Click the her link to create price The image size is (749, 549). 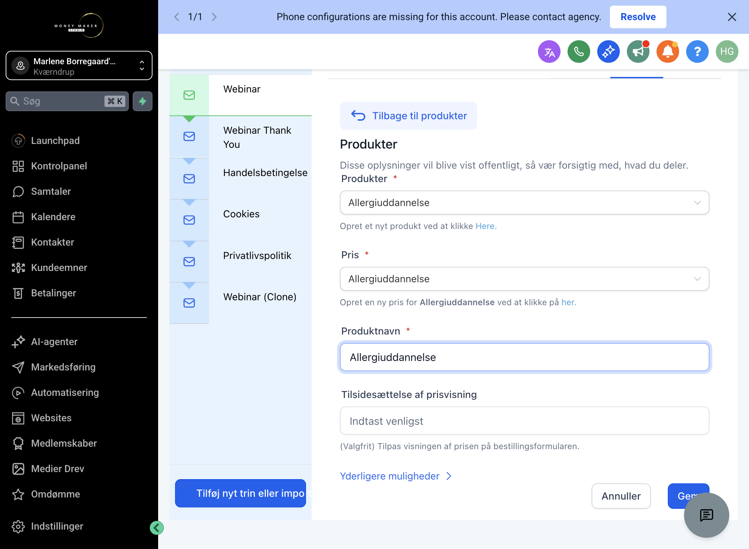(568, 302)
